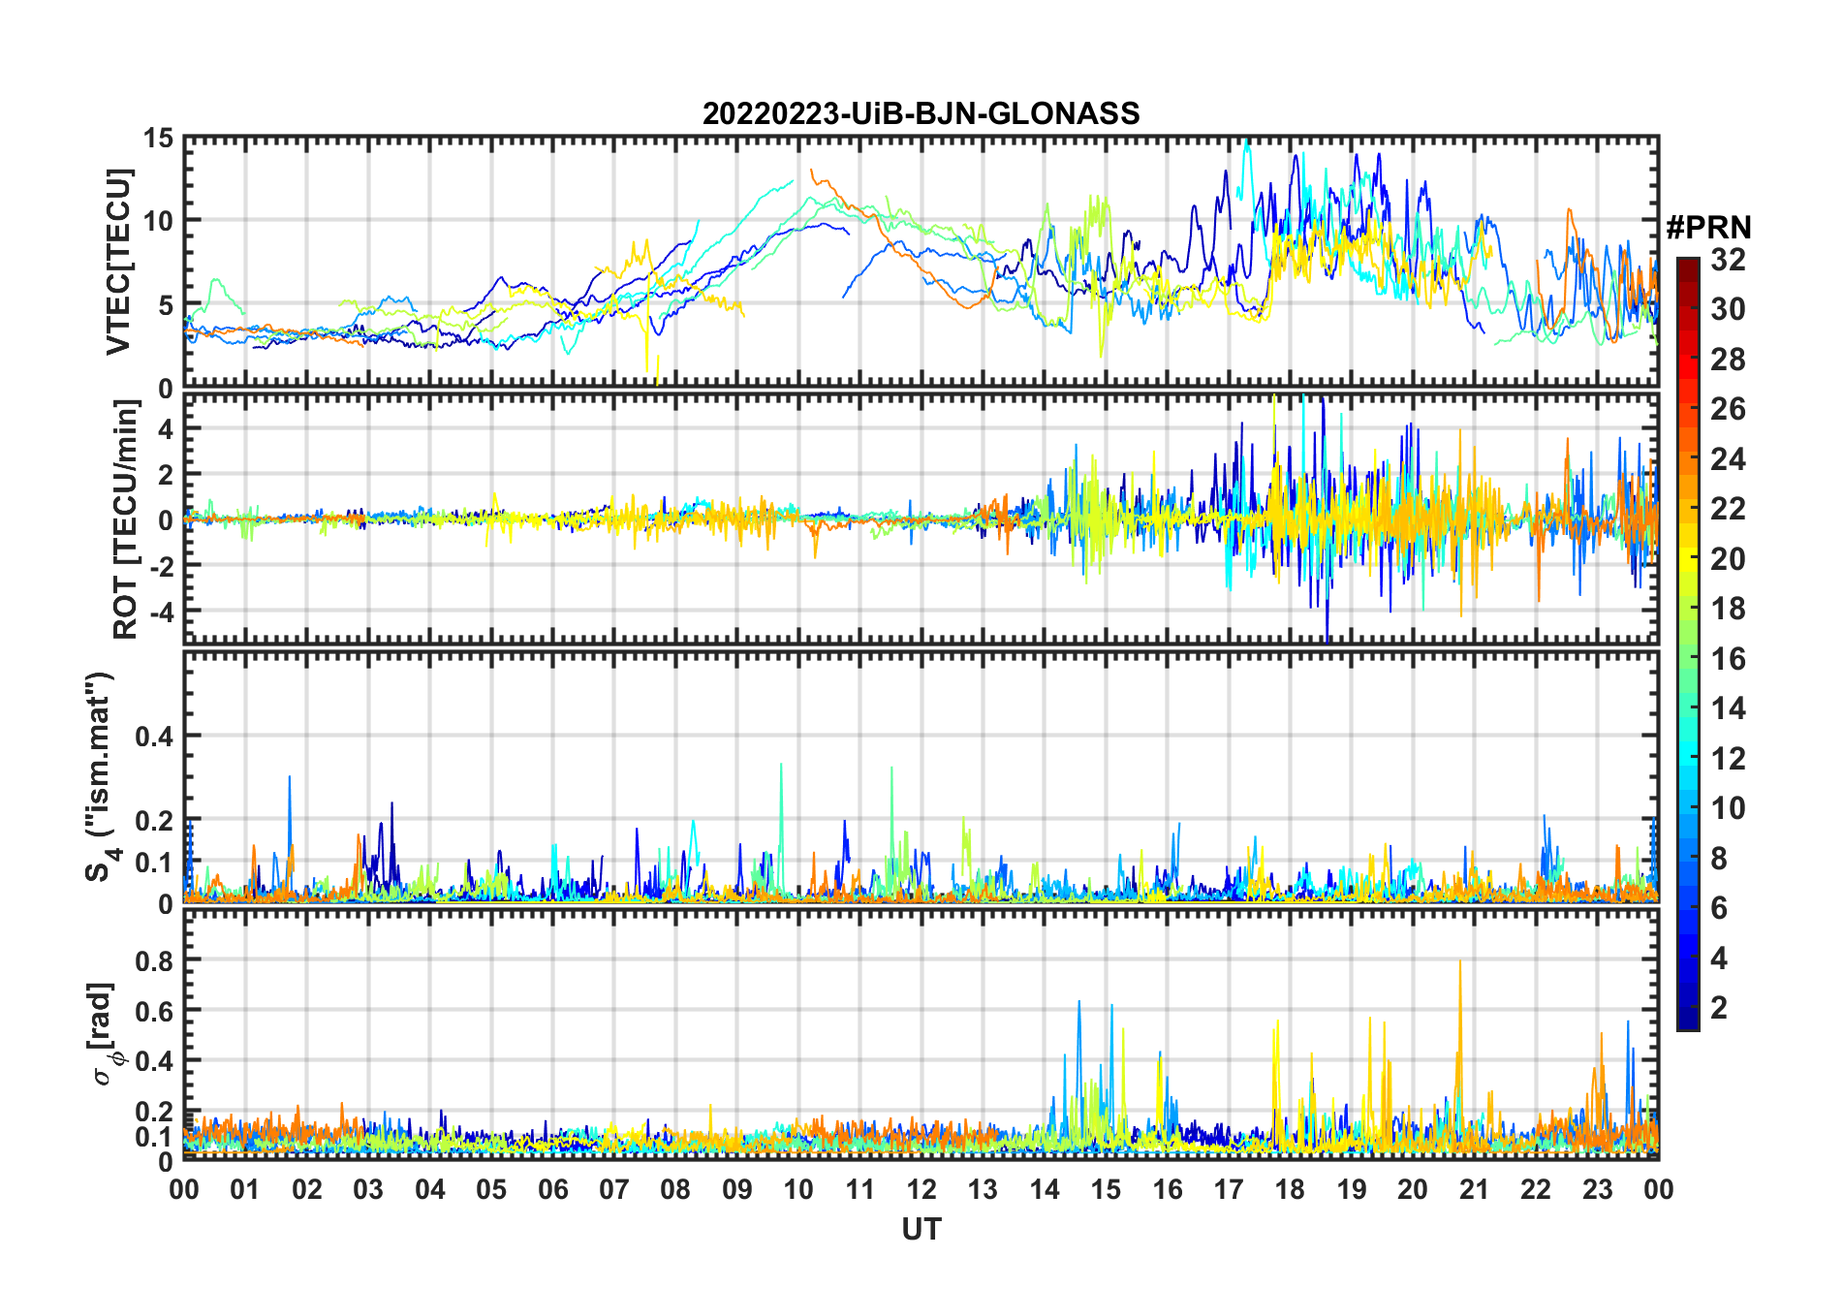1843x1289 pixels.
Task: Click the #PRN colorbar title
Action: [1708, 228]
